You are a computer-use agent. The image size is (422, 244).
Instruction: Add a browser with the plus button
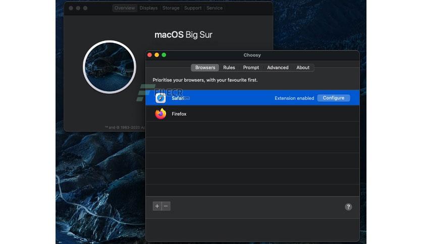coord(157,206)
